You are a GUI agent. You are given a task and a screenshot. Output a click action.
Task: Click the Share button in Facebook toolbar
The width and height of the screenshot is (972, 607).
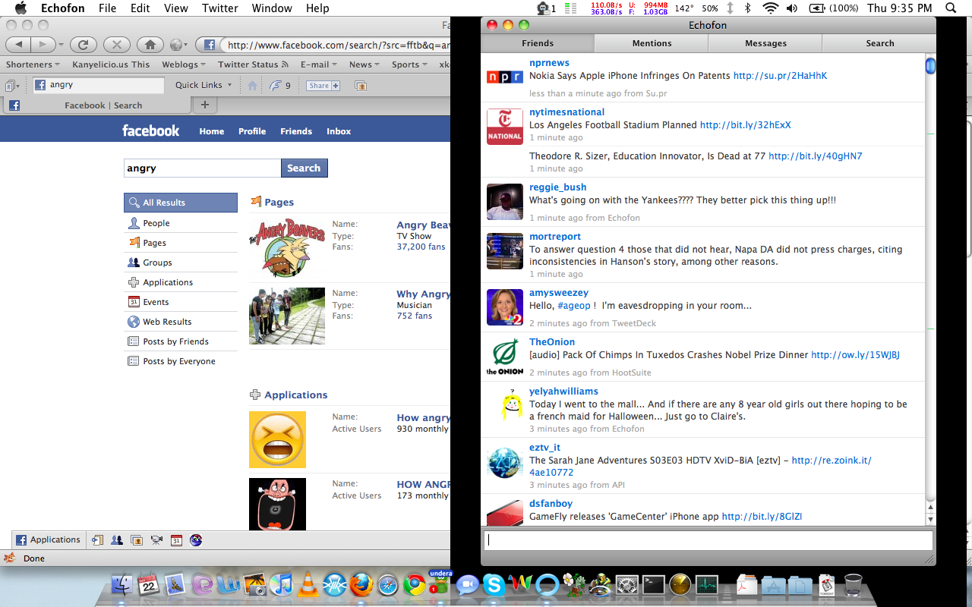(323, 86)
